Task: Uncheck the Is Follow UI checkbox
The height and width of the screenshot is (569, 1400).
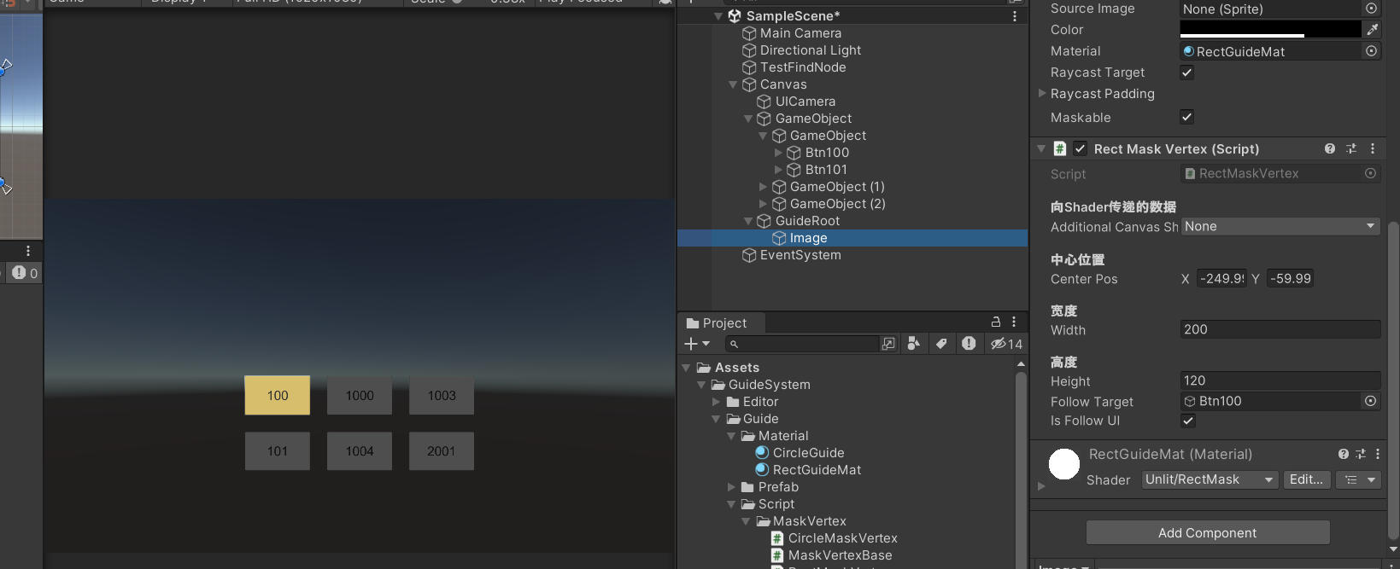Action: coord(1187,421)
